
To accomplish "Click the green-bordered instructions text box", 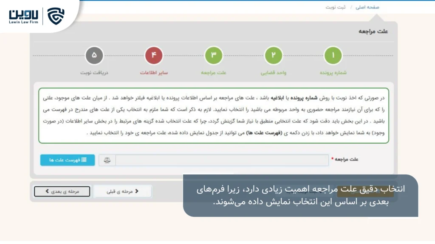I will 214,116.
